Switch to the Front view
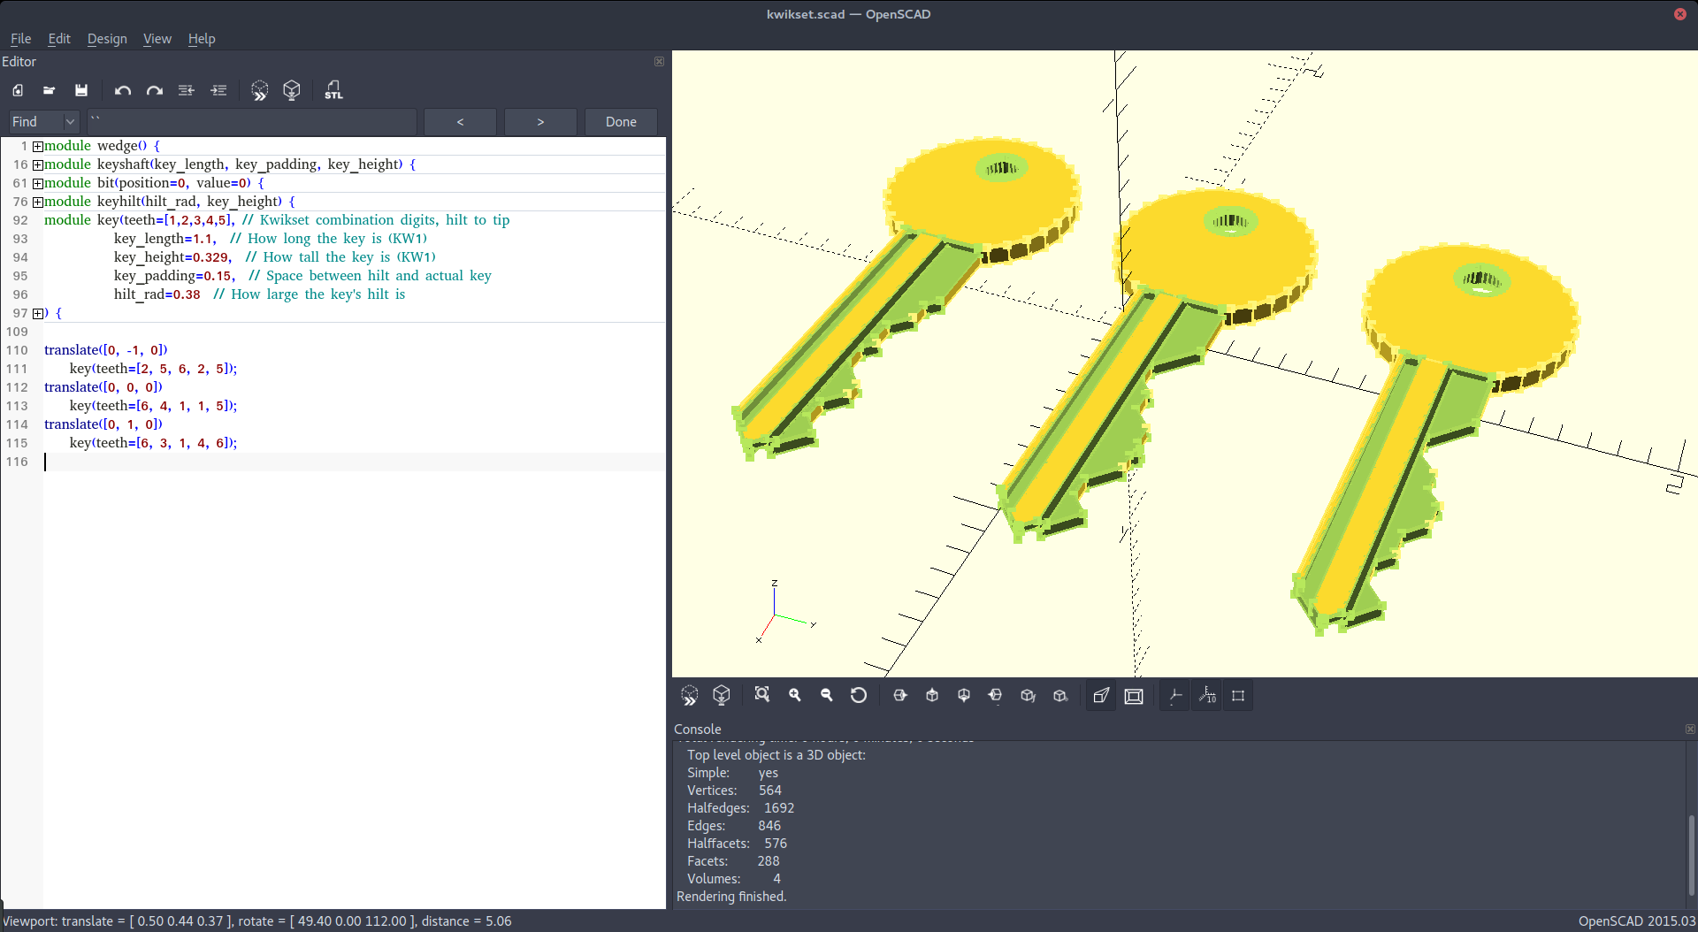 [x=1028, y=696]
